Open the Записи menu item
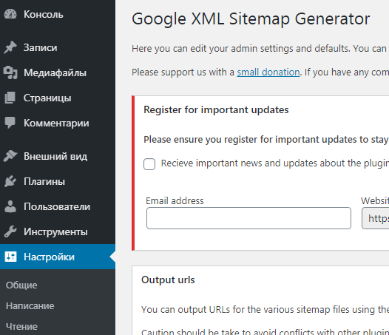The width and height of the screenshot is (389, 335). 58,47
